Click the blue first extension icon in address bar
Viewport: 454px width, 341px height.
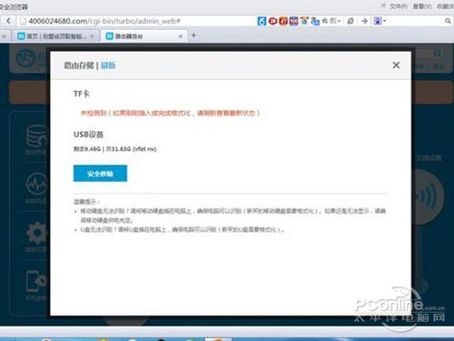262,21
